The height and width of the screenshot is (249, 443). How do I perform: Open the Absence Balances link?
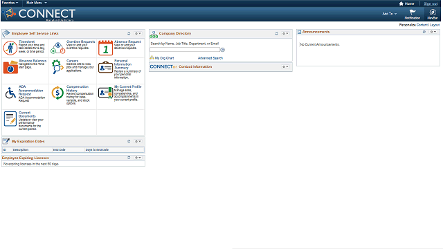click(x=33, y=61)
